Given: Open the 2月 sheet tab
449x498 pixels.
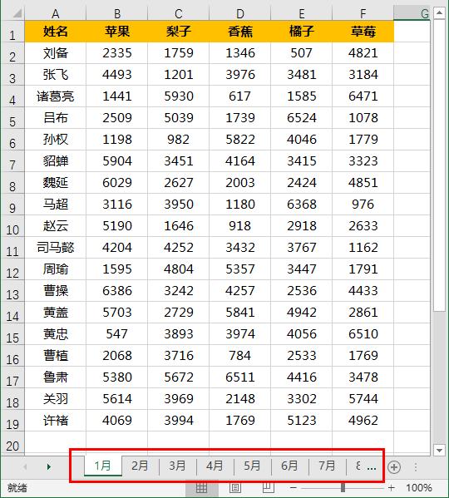Looking at the screenshot, I should click(140, 466).
